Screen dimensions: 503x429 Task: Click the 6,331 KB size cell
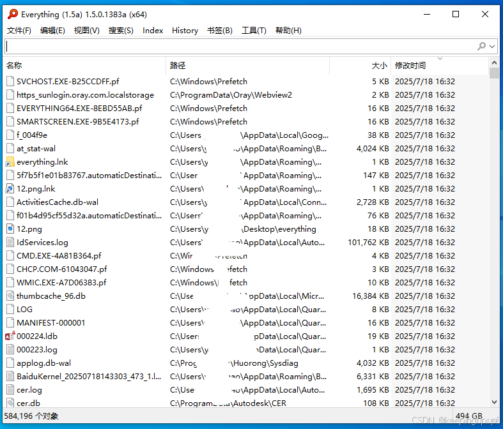pos(373,376)
